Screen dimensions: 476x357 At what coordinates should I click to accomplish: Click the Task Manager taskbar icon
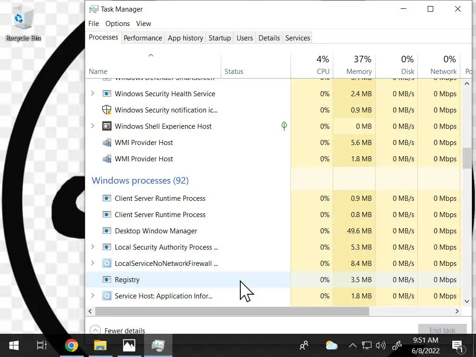pyautogui.click(x=158, y=345)
